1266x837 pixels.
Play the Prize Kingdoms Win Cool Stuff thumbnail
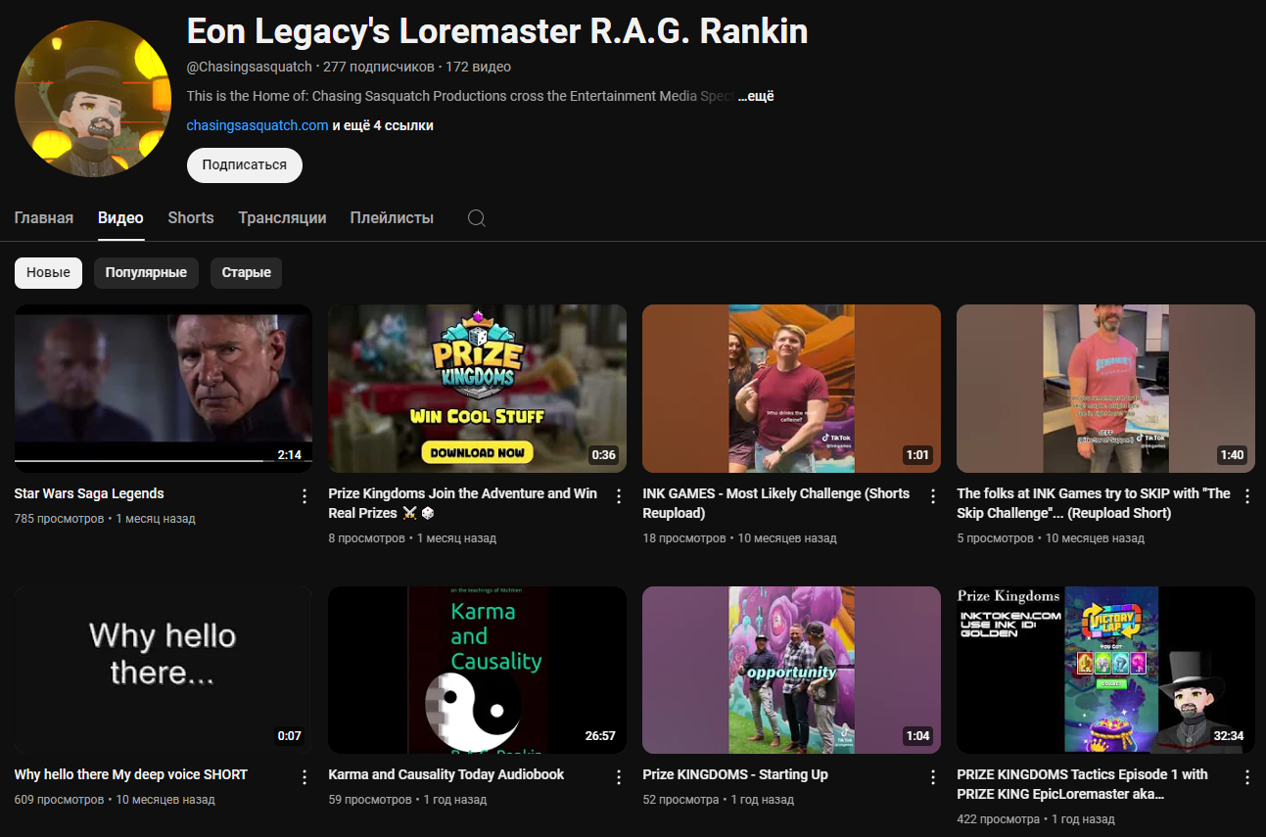pos(478,389)
